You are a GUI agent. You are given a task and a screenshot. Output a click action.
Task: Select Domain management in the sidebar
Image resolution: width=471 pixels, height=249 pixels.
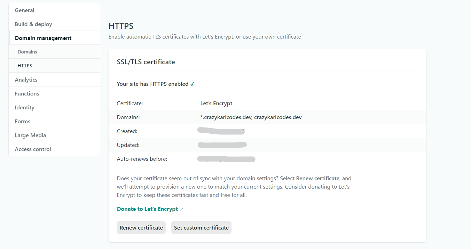pyautogui.click(x=43, y=38)
